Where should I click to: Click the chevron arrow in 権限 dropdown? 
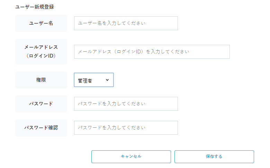click(x=107, y=80)
